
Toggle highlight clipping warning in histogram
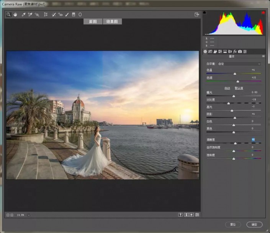tap(263, 12)
